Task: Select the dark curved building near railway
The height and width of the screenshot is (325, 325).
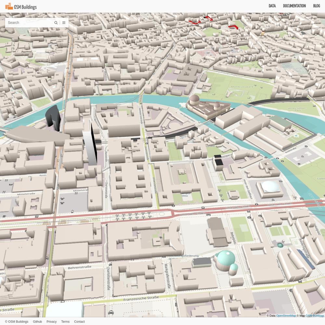Action: point(53,118)
